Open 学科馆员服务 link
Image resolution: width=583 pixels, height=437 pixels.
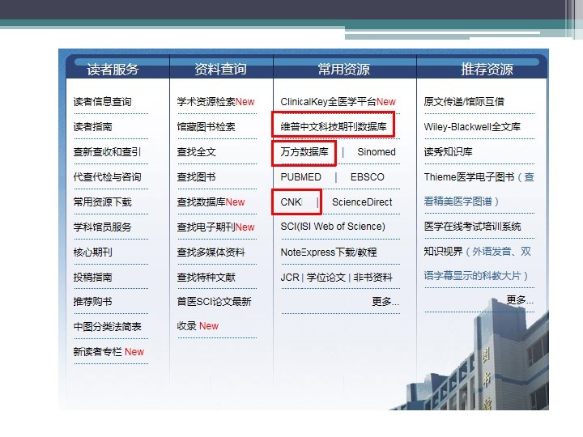click(102, 227)
